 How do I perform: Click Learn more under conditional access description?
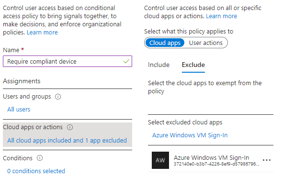42,33
